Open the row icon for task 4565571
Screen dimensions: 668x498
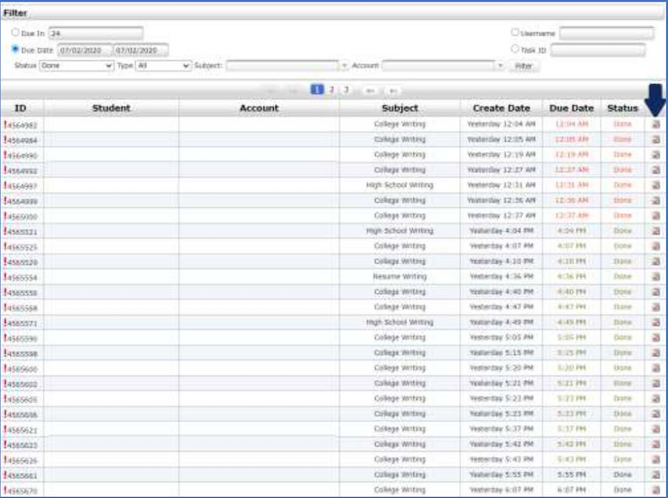click(655, 323)
